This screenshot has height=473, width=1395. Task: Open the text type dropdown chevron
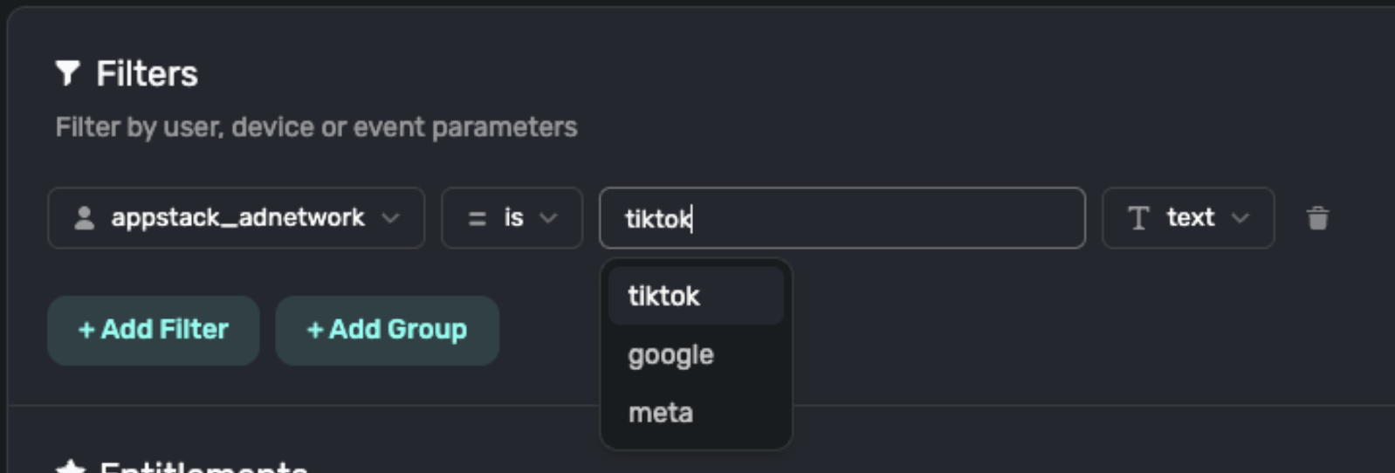[x=1240, y=218]
